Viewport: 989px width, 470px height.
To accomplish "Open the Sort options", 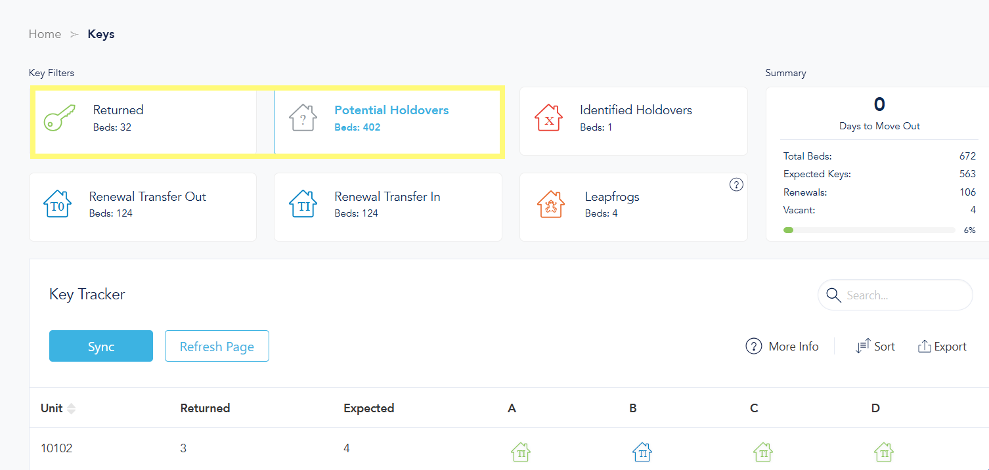I will pos(875,347).
